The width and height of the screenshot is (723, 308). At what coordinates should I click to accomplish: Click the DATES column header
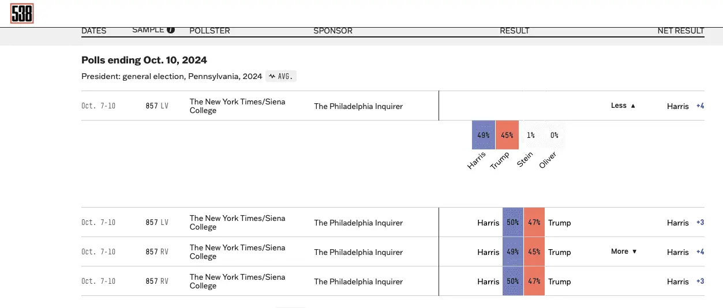(94, 31)
